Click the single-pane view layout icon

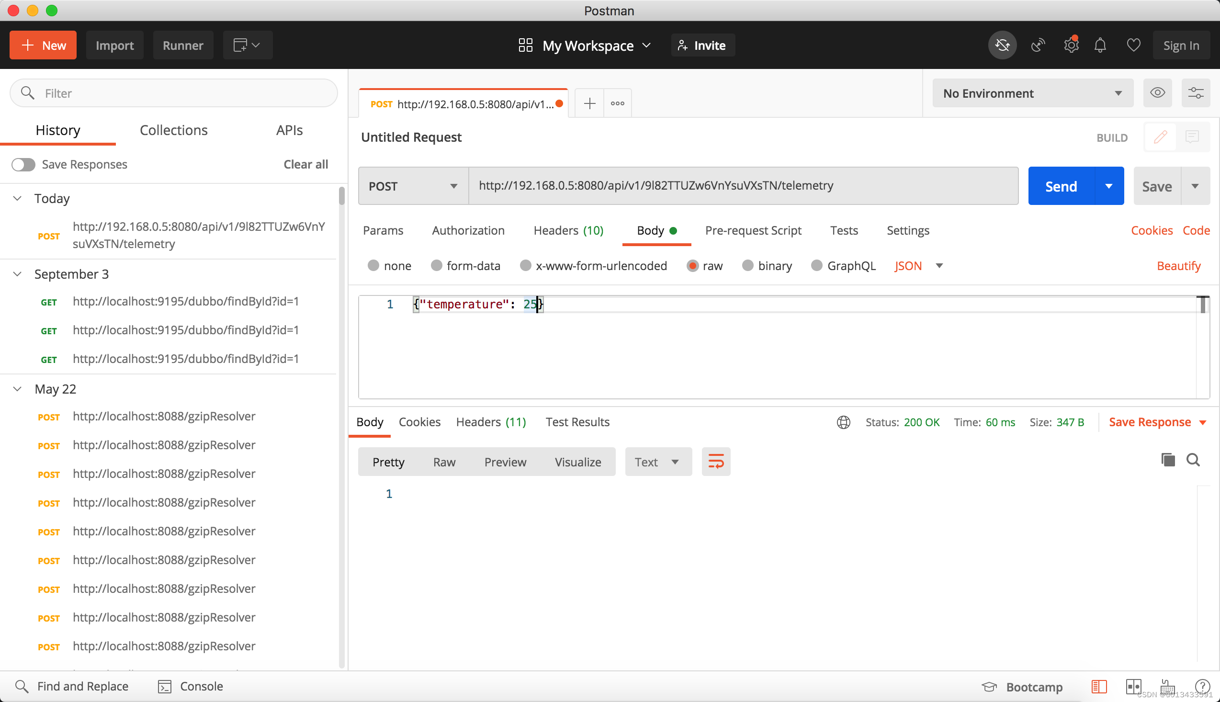tap(1099, 686)
